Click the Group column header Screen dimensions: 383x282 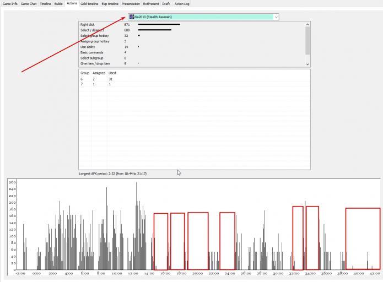[x=85, y=73]
